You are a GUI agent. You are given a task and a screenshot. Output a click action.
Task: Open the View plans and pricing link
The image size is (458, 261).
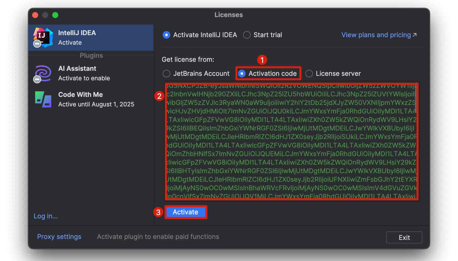click(x=376, y=35)
